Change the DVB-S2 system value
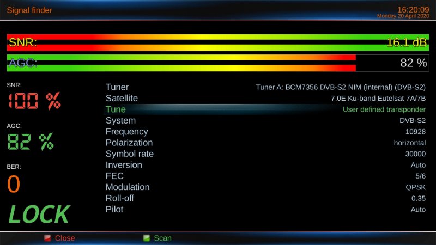 point(413,120)
